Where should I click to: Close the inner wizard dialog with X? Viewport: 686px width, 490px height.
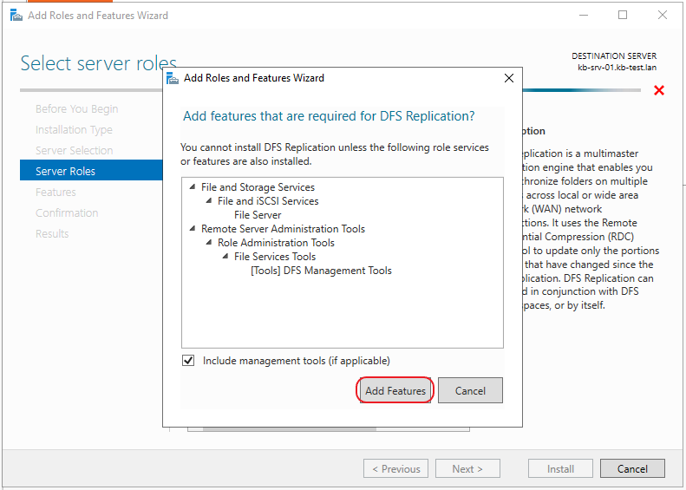[509, 78]
